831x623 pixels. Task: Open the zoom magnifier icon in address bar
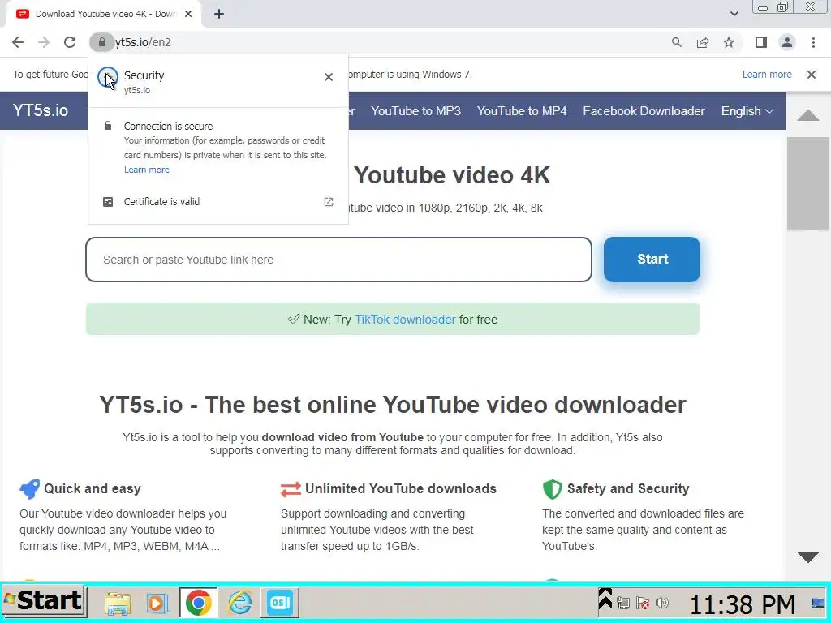676,42
